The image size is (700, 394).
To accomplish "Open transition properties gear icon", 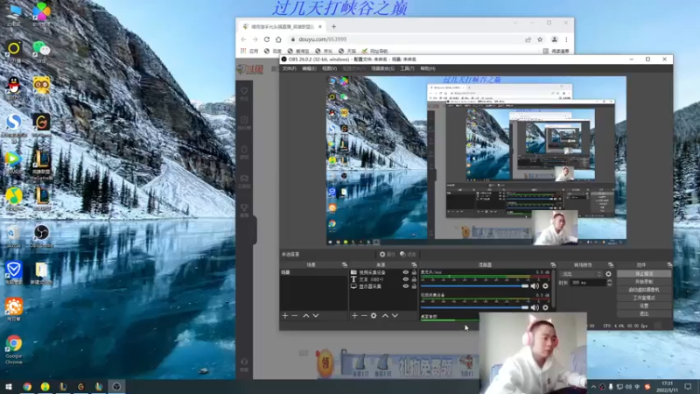I will click(608, 274).
